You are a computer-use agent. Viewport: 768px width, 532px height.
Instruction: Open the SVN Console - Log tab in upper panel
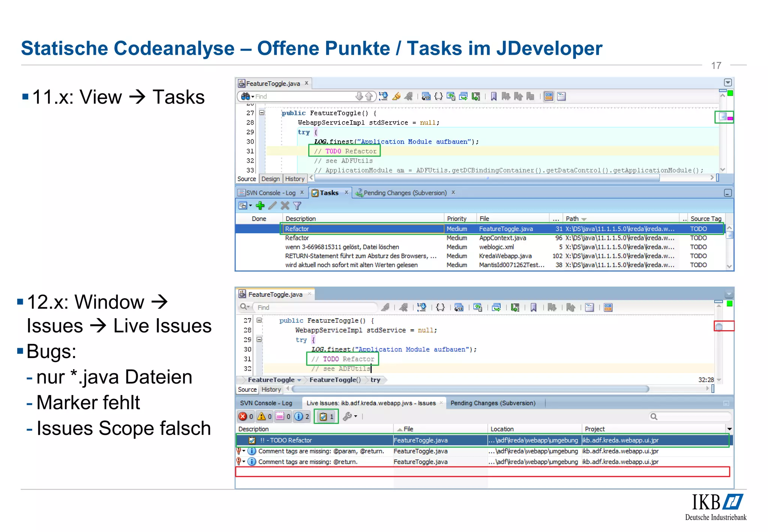point(271,193)
